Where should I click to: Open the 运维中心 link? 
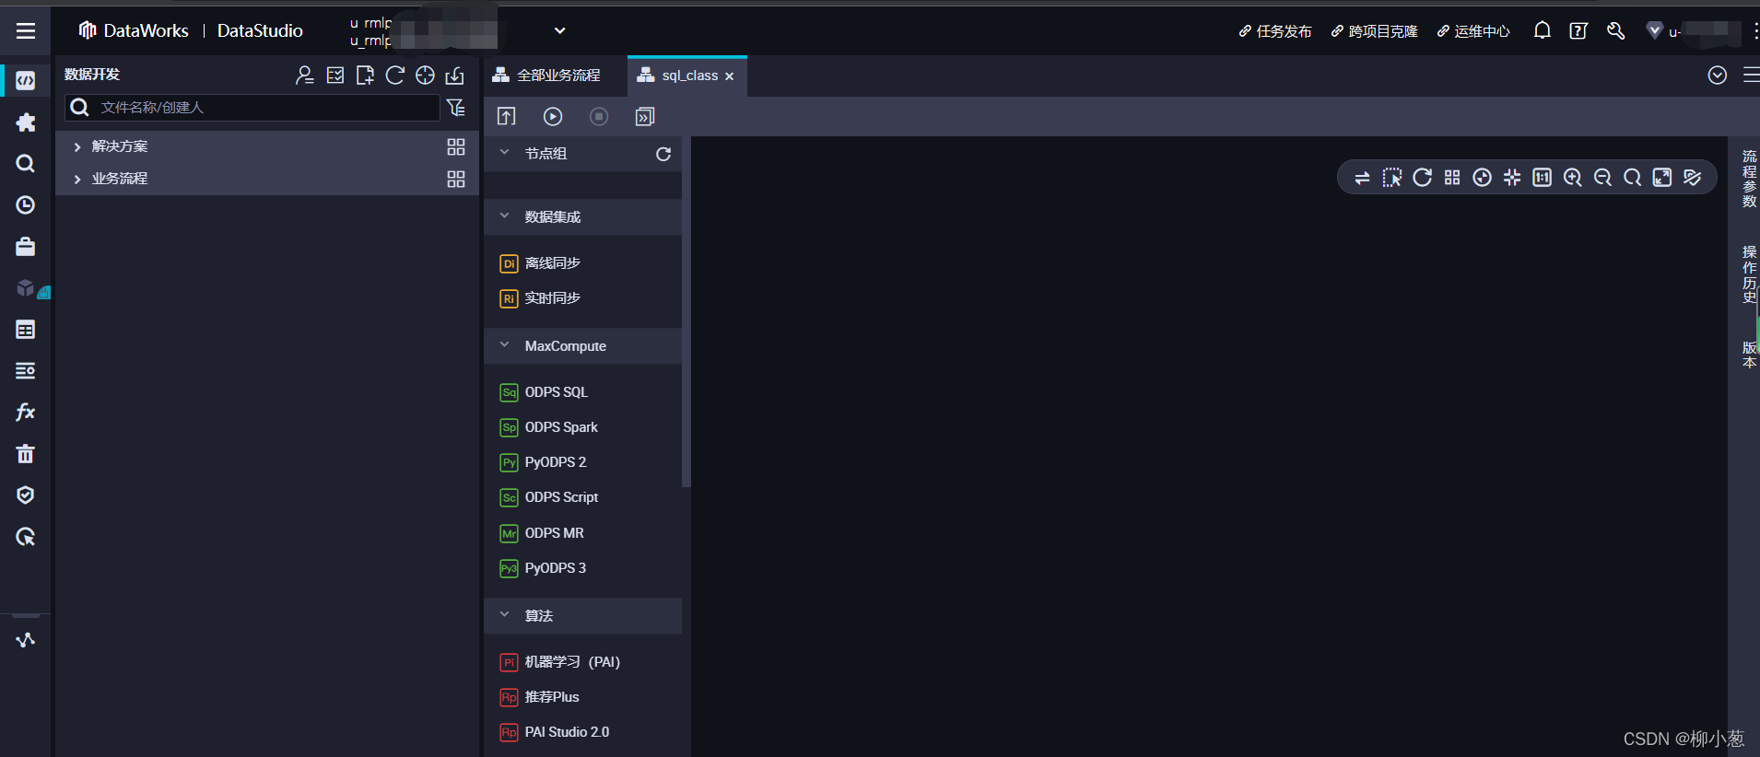click(1473, 31)
